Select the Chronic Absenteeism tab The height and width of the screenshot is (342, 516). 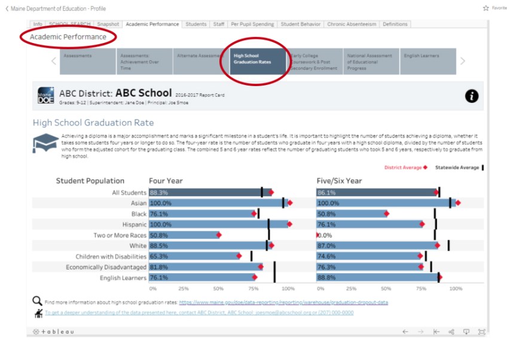pyautogui.click(x=352, y=25)
